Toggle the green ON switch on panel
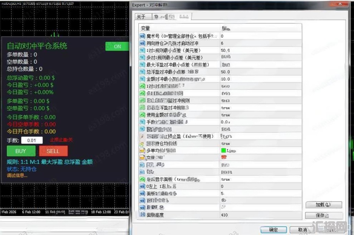The image size is (354, 235). click(x=117, y=46)
